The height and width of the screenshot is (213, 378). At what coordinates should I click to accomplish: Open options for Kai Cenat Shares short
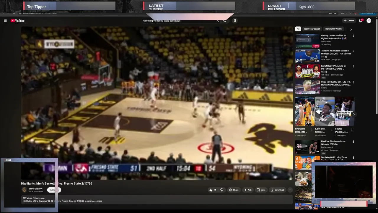click(332, 130)
